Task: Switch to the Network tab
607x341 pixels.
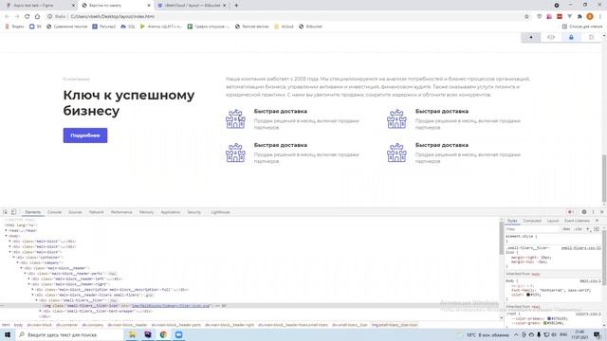Action: 97,212
